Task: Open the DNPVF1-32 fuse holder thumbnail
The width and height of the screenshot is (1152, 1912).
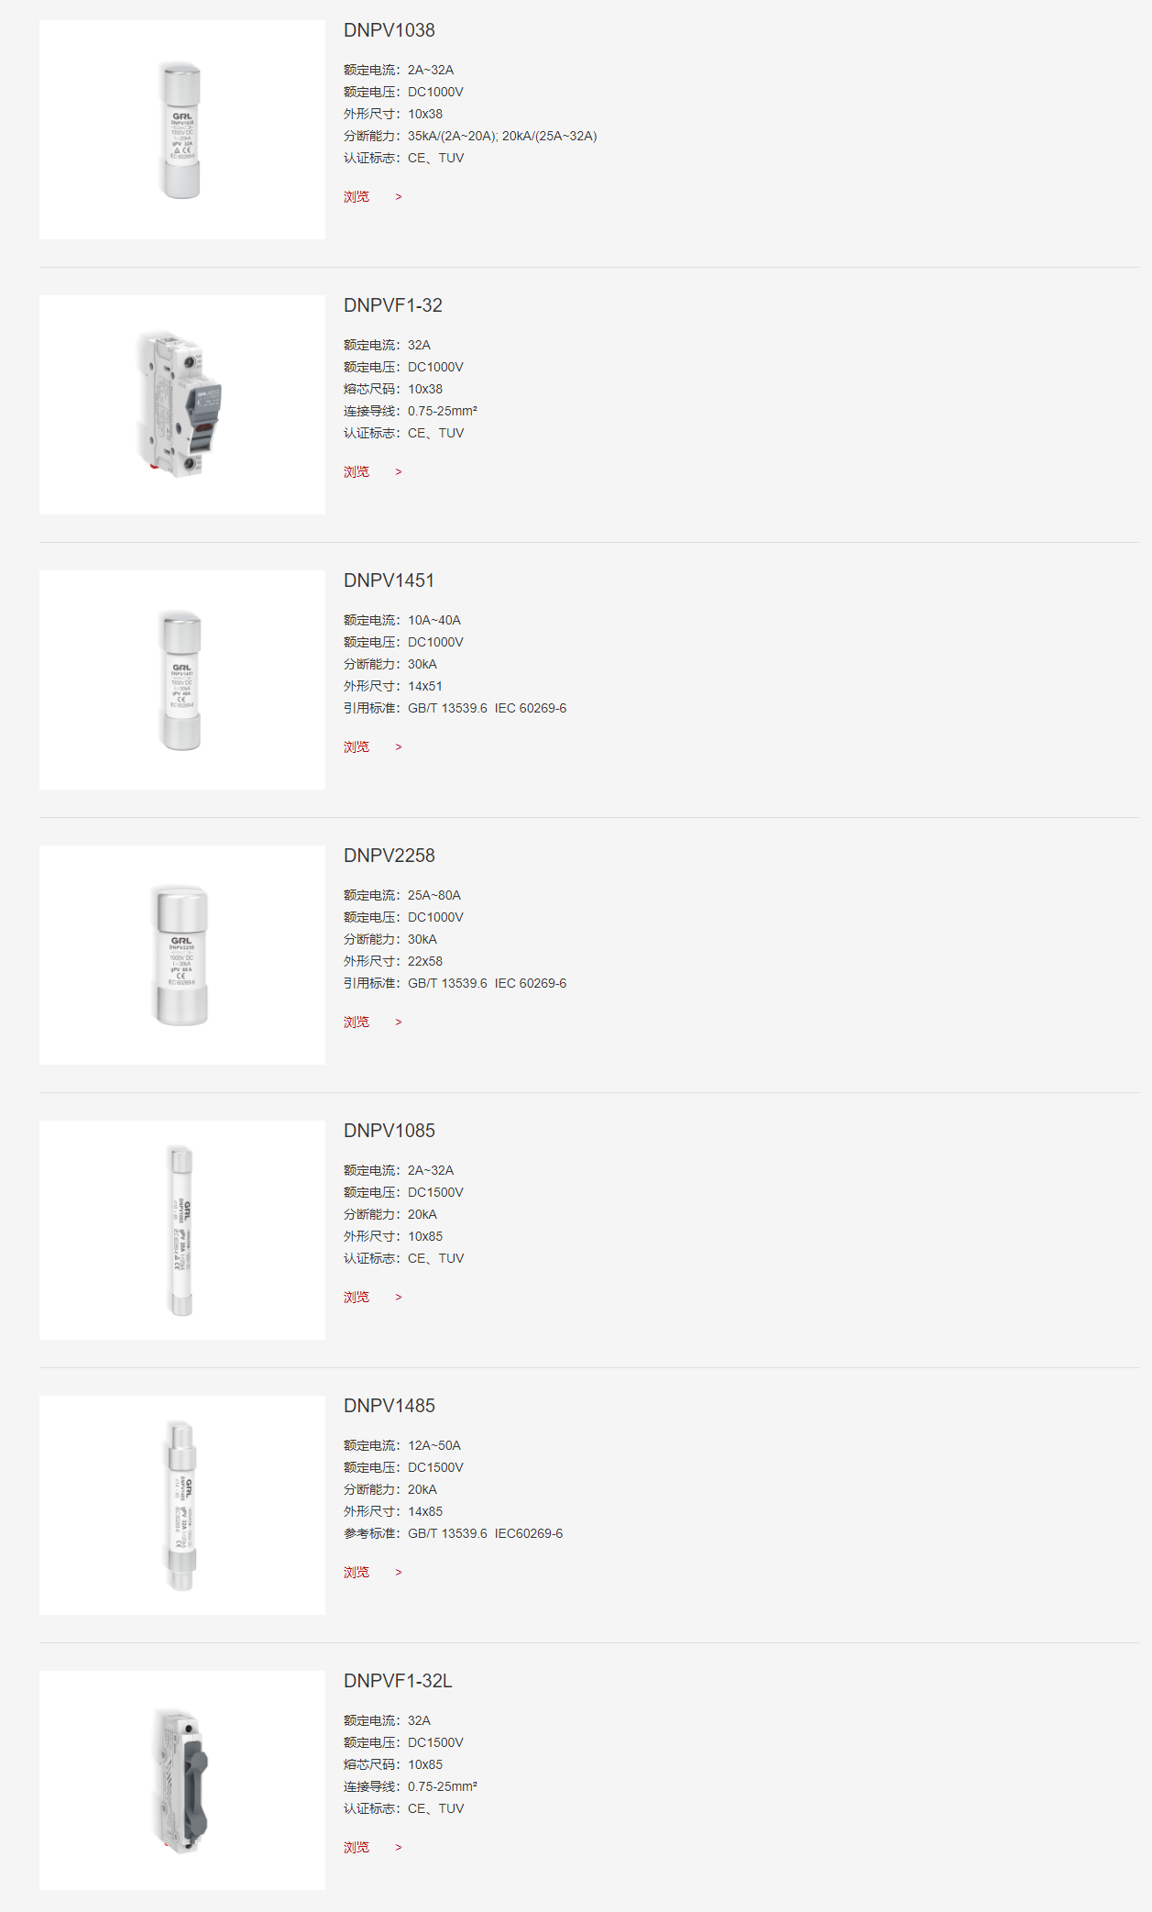Action: pyautogui.click(x=181, y=404)
